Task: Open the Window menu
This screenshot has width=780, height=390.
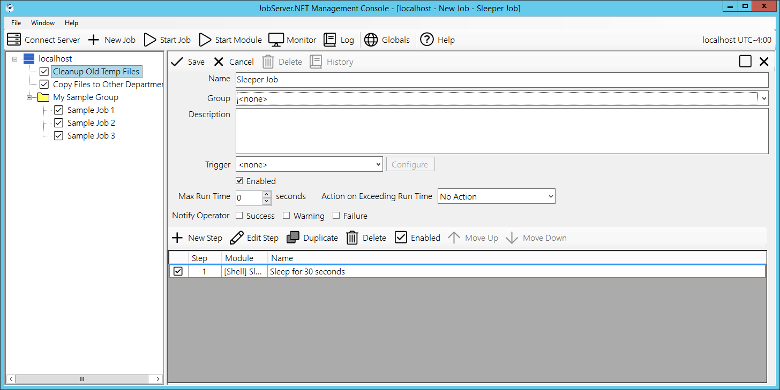Action: tap(43, 23)
